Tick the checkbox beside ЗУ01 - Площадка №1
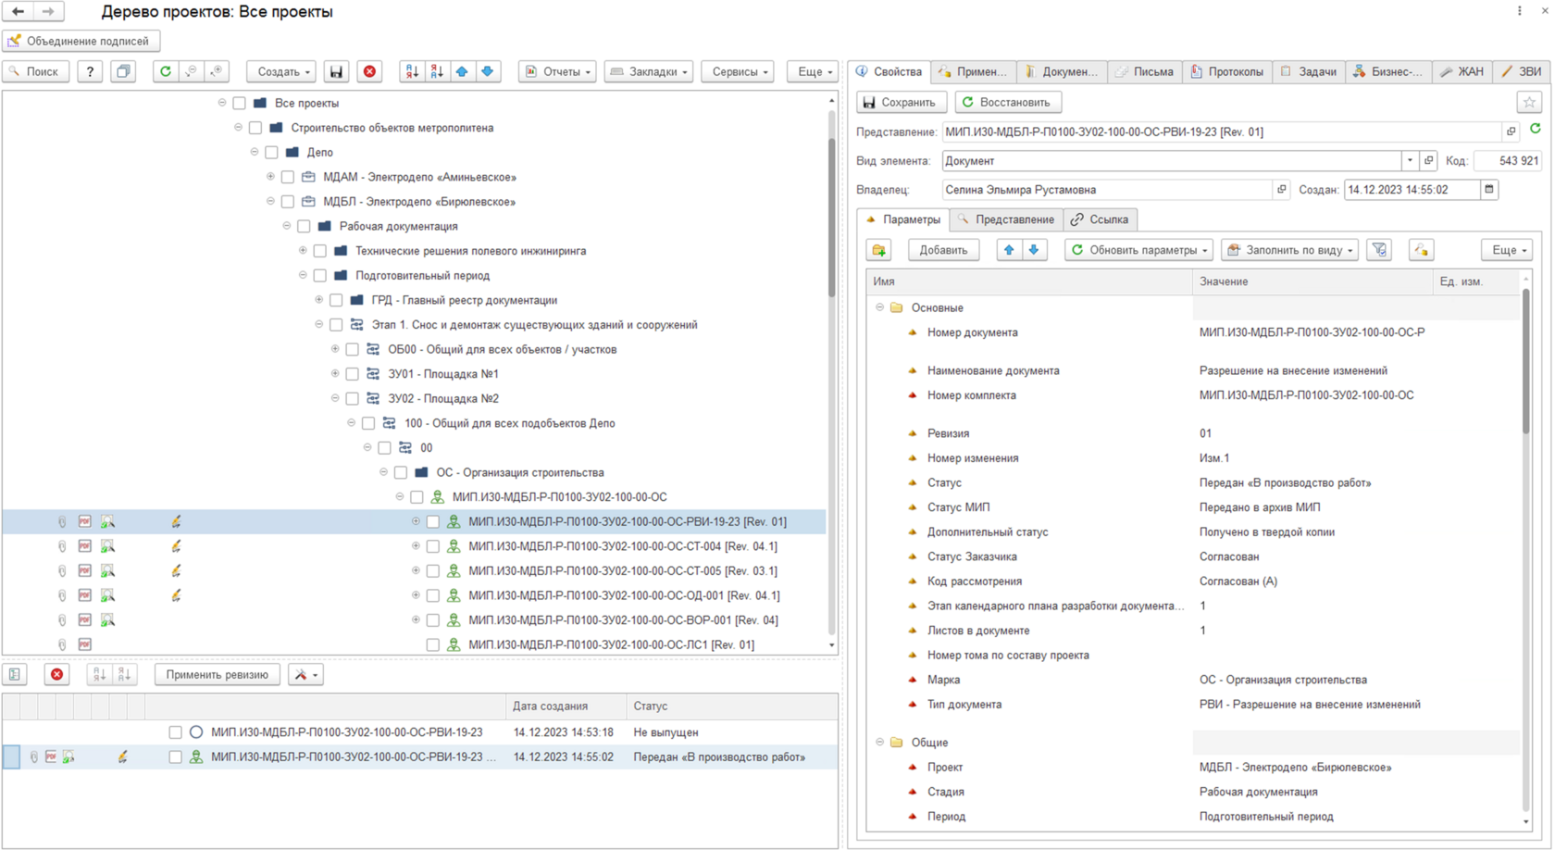This screenshot has width=1555, height=850. 353,374
